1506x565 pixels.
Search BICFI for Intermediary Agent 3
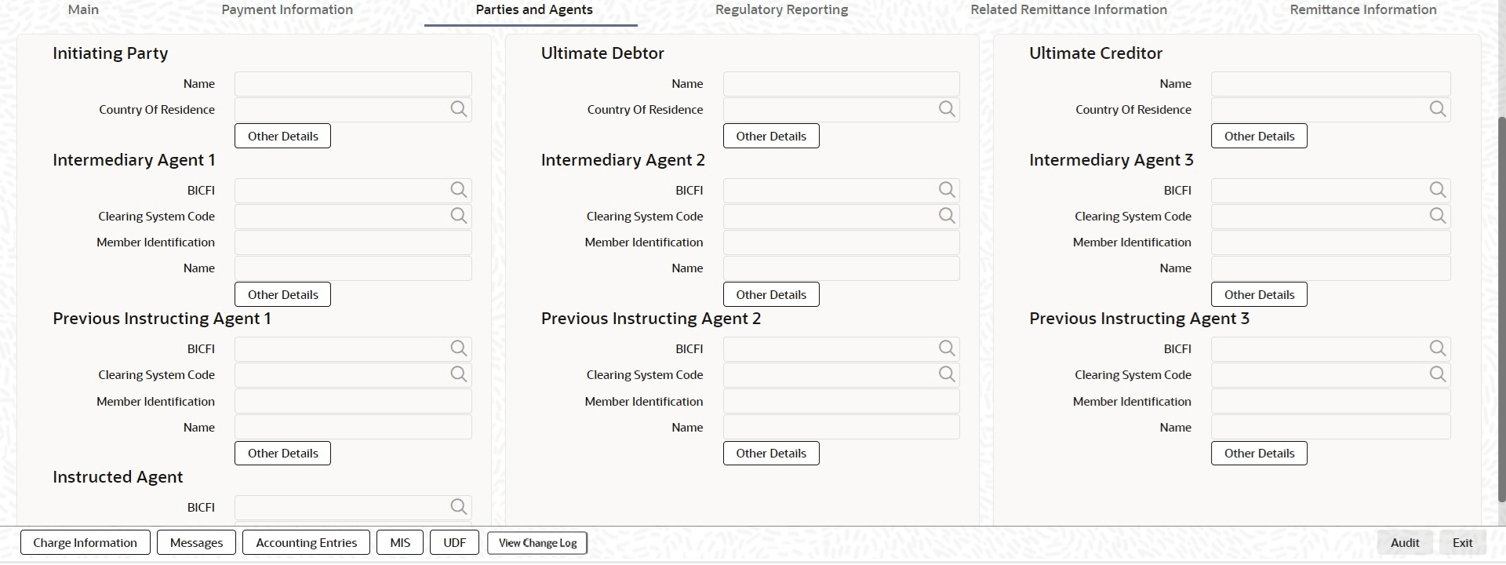tap(1437, 190)
